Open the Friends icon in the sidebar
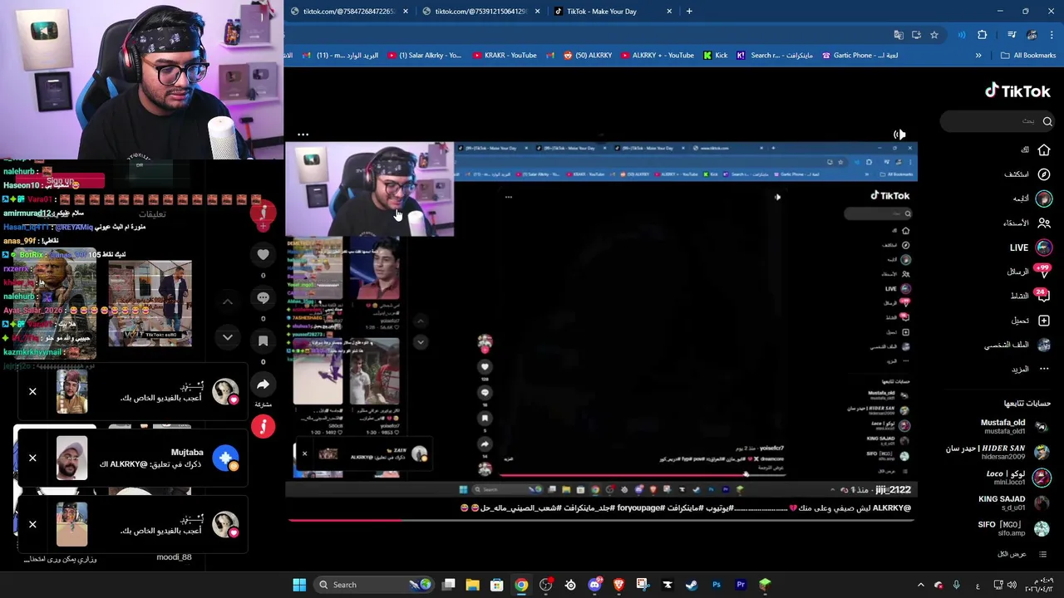 pos(1044,223)
